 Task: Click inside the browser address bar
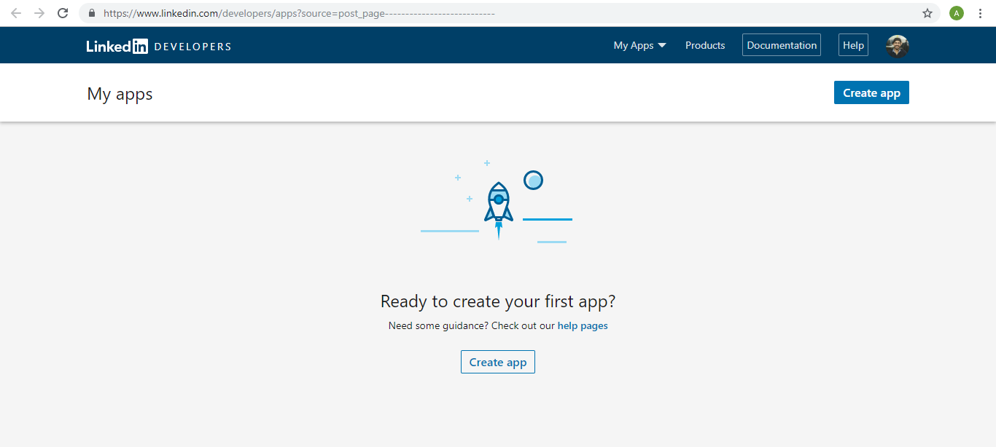[x=292, y=13]
